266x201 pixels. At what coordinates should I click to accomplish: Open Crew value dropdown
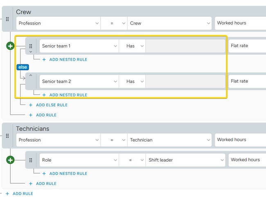pos(169,23)
